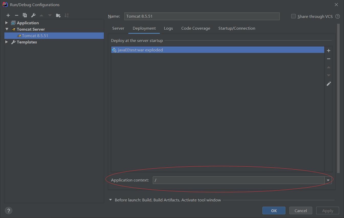Click the Cancel button
Screen dimensions: 344x218
301,211
